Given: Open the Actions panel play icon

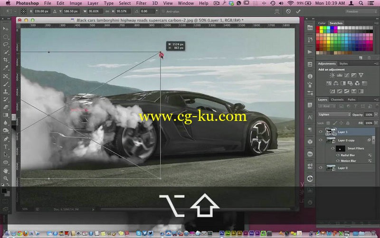Looking at the screenshot, I should [310, 52].
